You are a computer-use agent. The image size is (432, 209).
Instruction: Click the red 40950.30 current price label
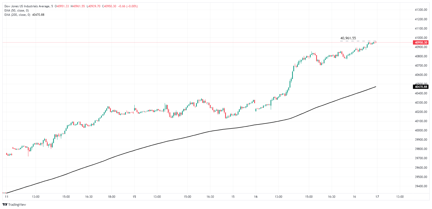[421, 43]
